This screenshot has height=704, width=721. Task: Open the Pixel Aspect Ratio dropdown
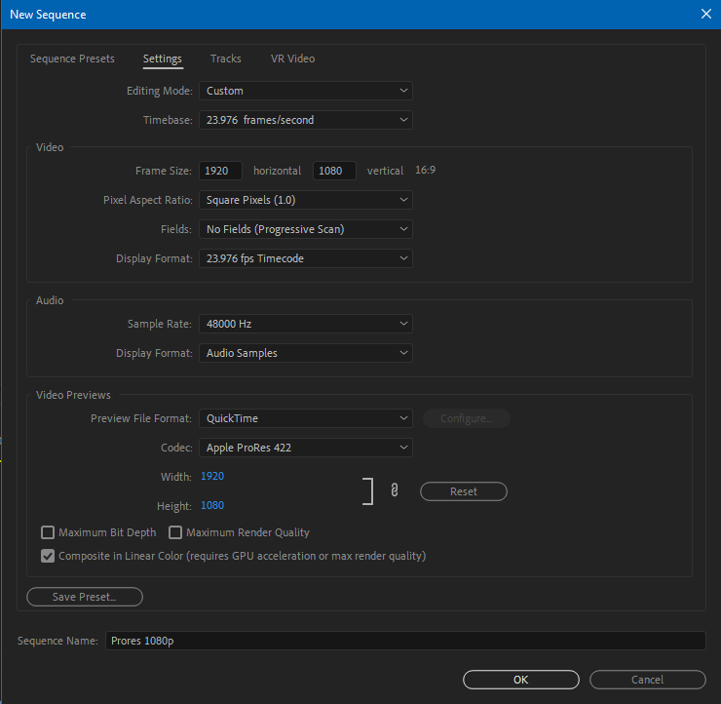pyautogui.click(x=305, y=200)
